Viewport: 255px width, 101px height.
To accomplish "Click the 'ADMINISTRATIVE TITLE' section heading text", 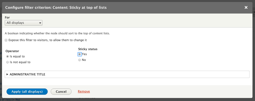I will (27, 74).
